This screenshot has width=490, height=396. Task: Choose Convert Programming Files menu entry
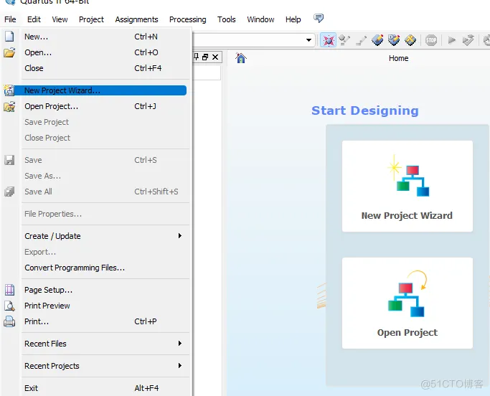(75, 268)
